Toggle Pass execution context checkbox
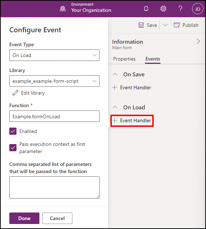The width and height of the screenshot is (206, 229). click(x=13, y=148)
